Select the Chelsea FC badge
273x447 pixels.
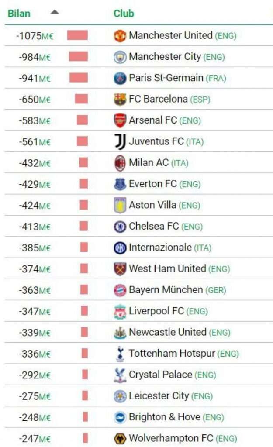click(119, 226)
